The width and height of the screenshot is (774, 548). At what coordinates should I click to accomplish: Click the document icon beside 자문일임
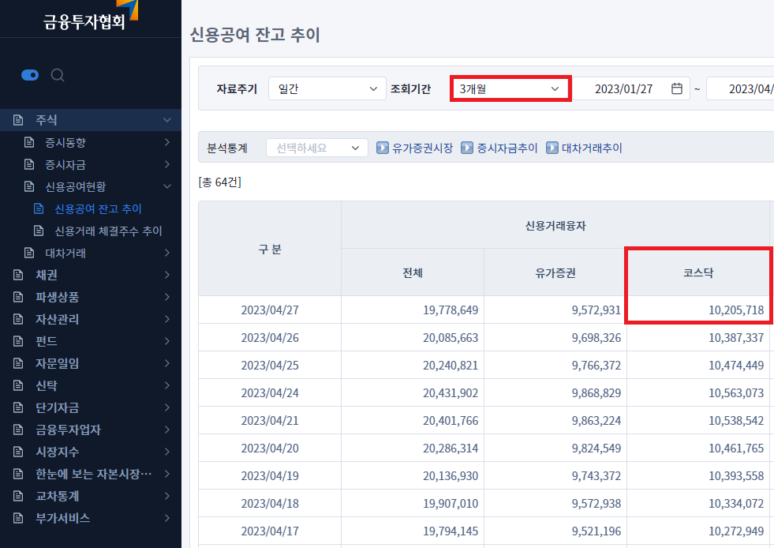point(18,363)
